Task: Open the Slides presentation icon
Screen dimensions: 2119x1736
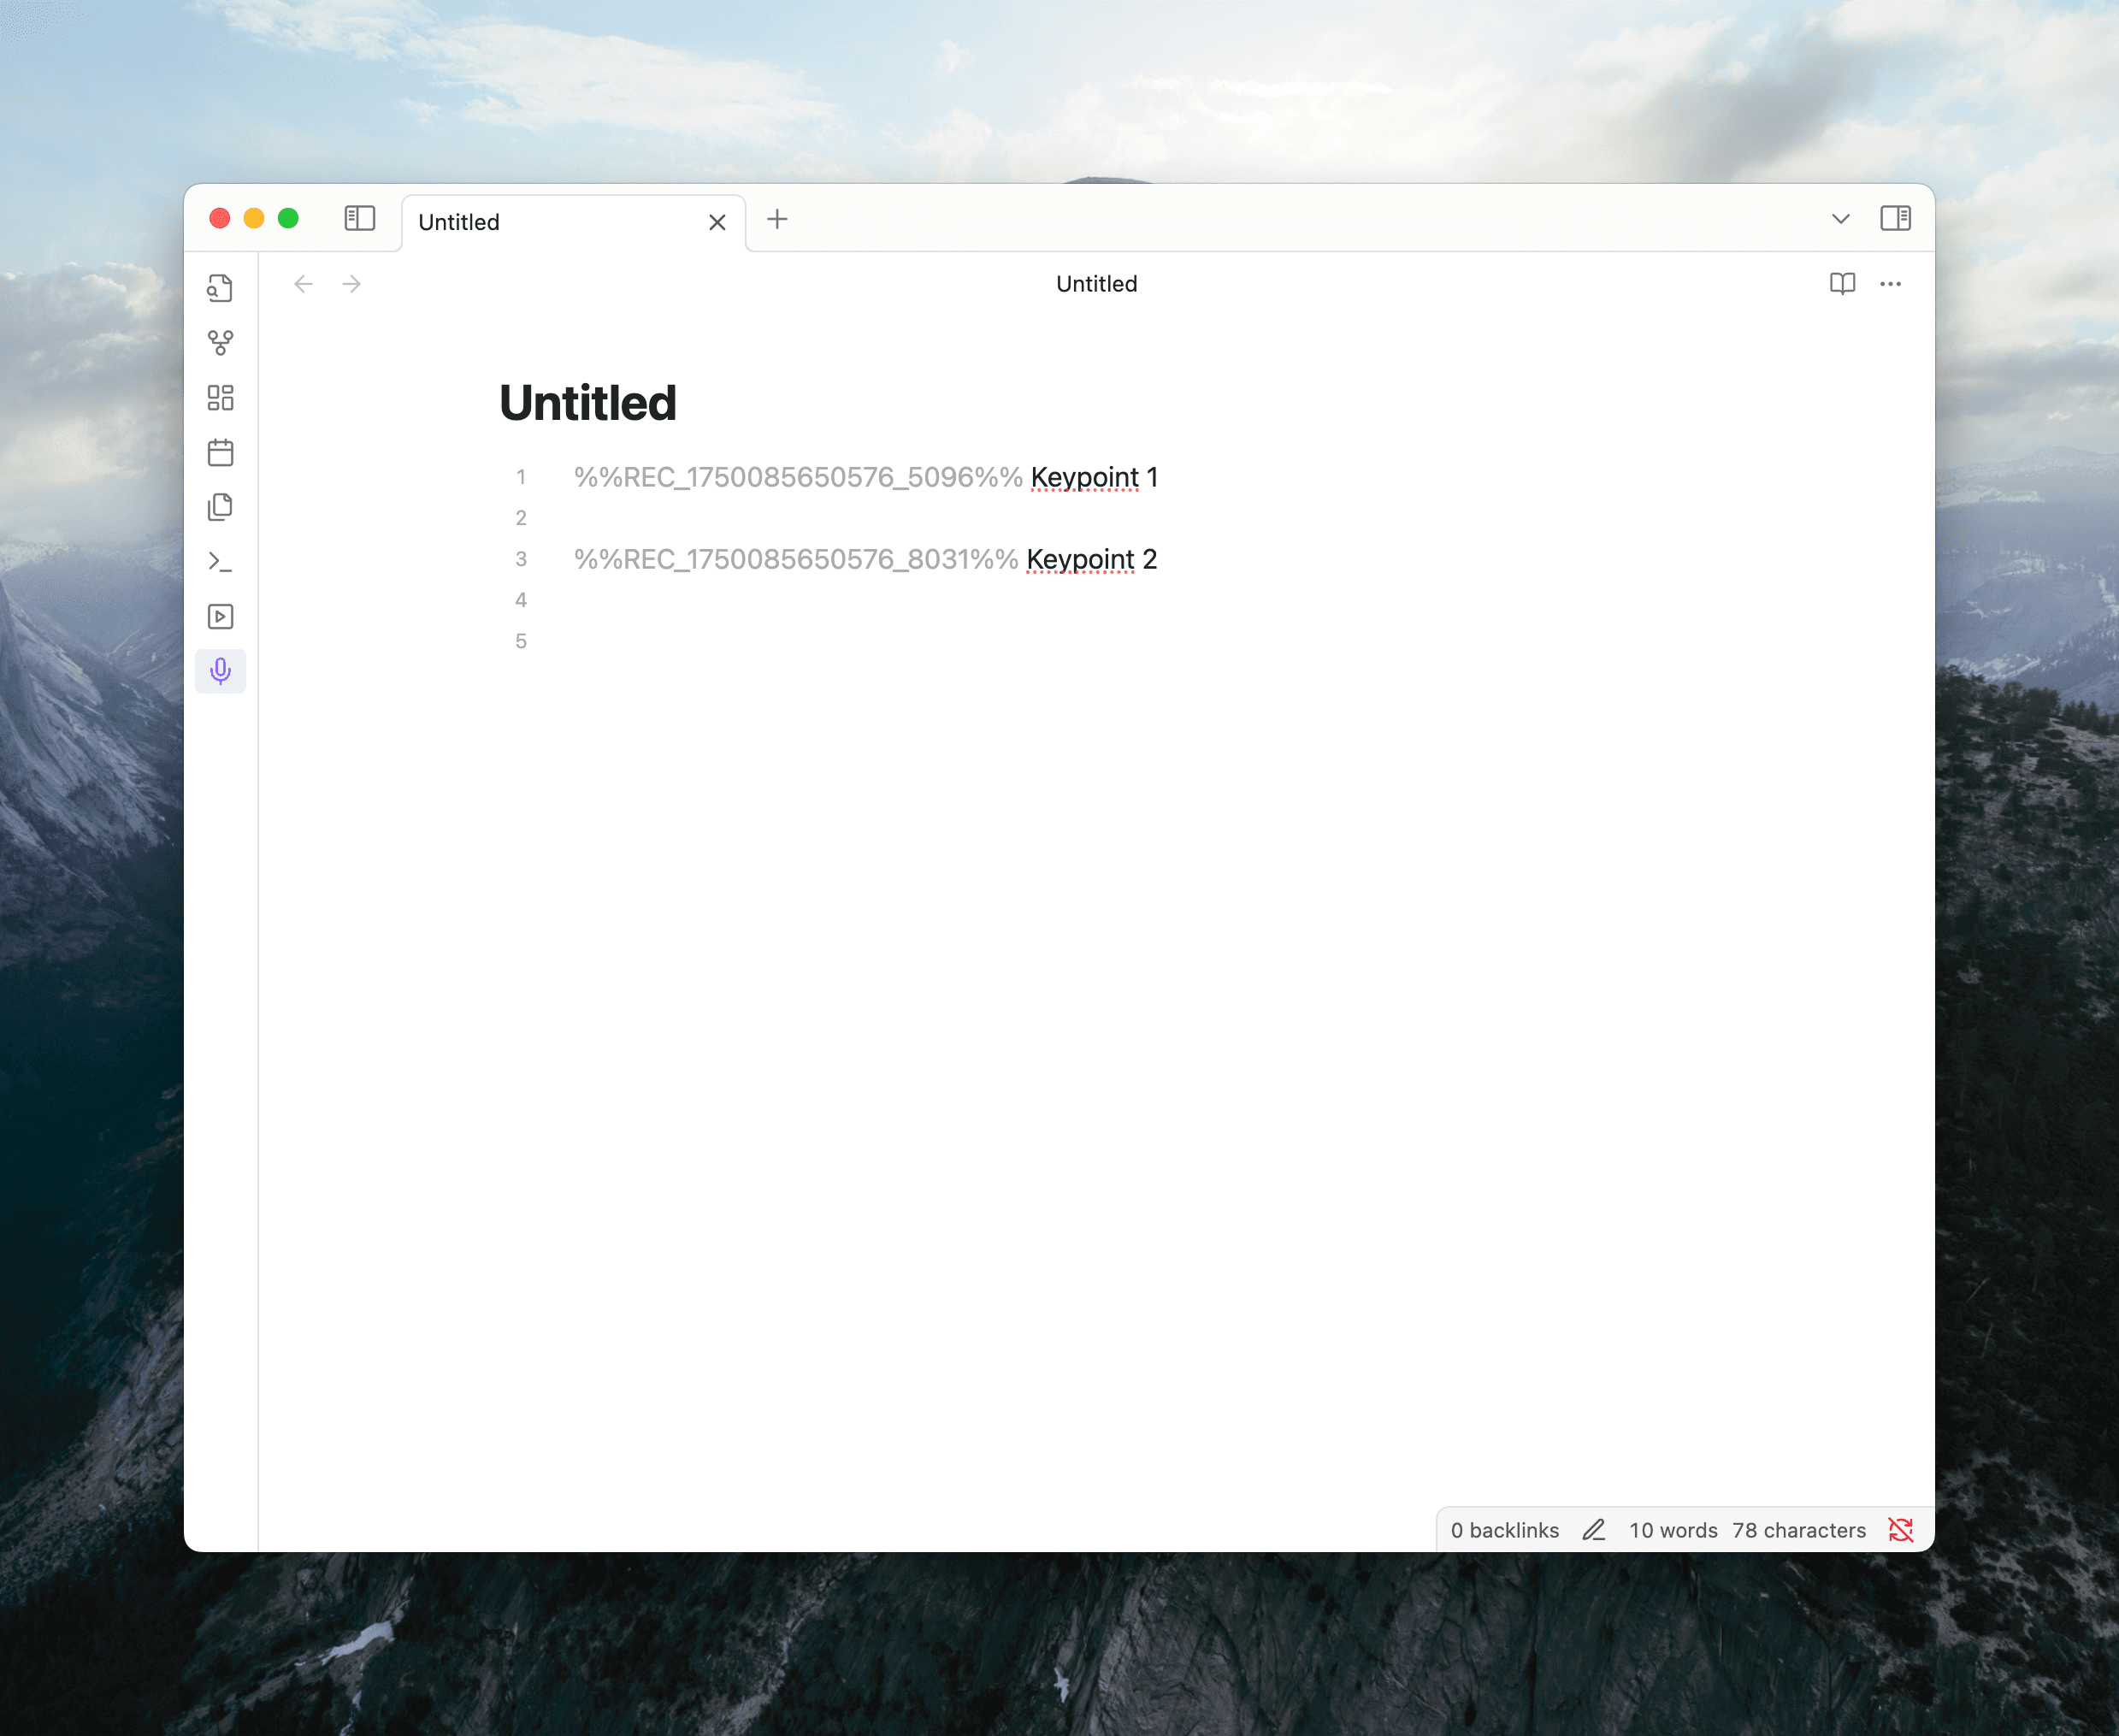Action: 220,616
